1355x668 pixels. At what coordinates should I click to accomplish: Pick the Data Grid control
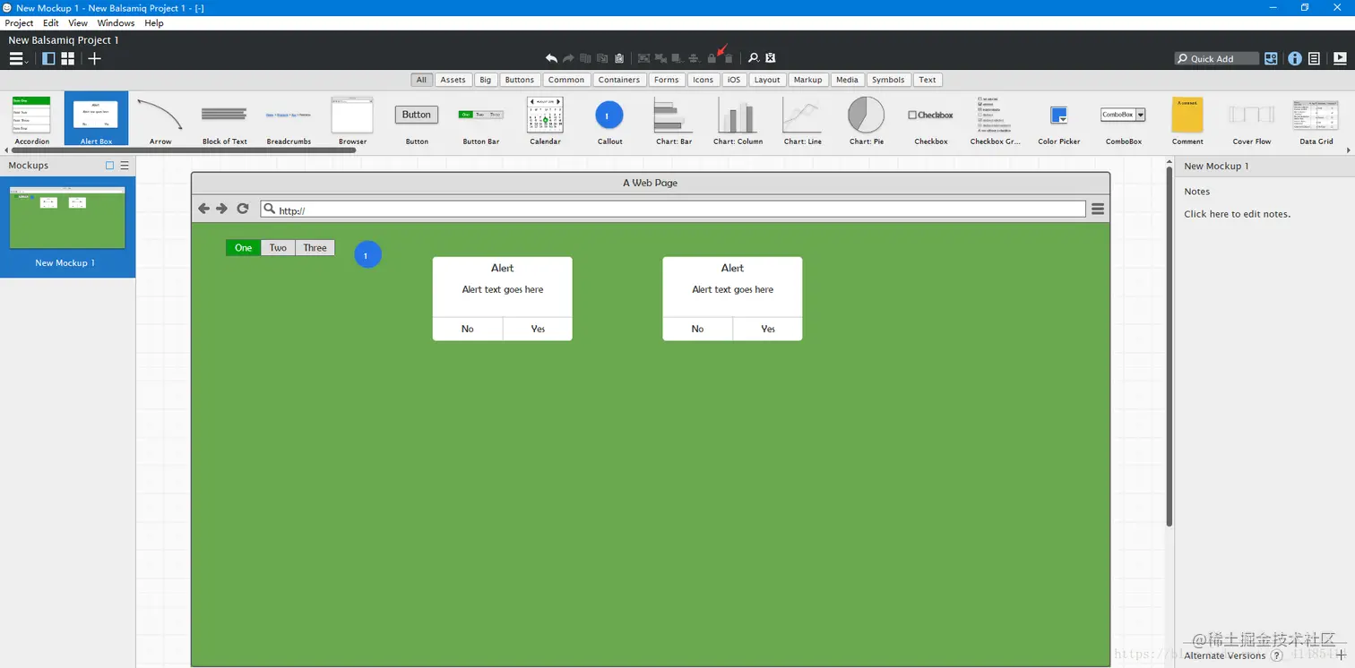(1316, 120)
